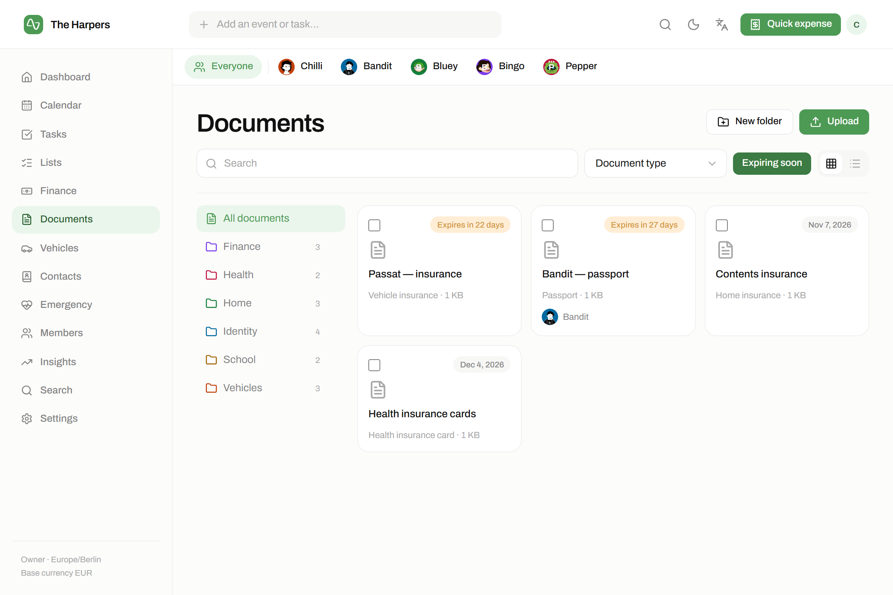Image resolution: width=893 pixels, height=595 pixels.
Task: Open the Home documents folder
Action: click(271, 303)
